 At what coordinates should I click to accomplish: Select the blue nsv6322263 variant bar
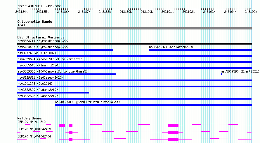click(x=200, y=50)
